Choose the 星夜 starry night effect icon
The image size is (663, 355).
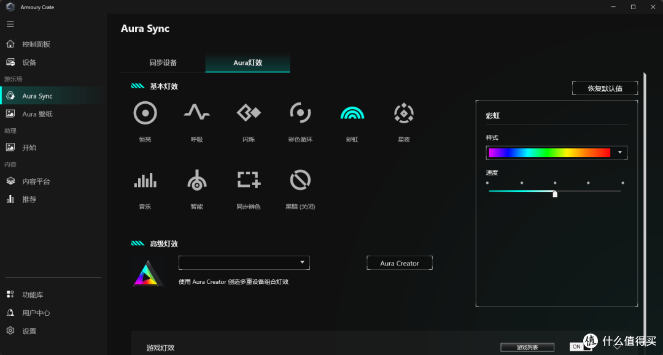pyautogui.click(x=404, y=113)
